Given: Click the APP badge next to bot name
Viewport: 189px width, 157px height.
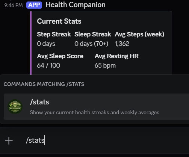Looking at the screenshot, I should pyautogui.click(x=34, y=5).
